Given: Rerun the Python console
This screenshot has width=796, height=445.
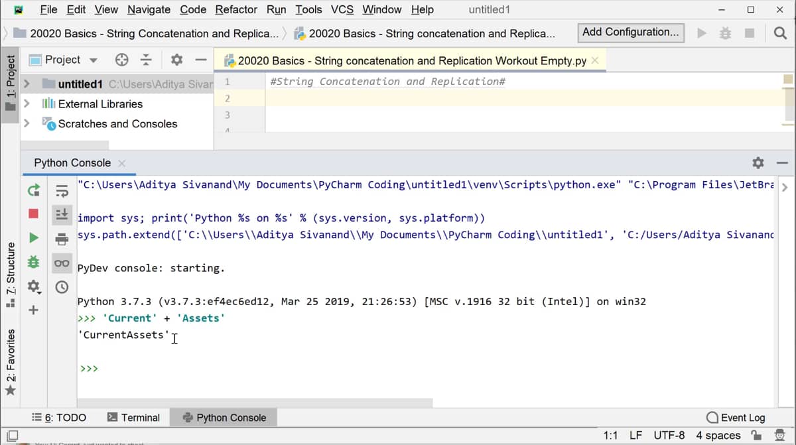Looking at the screenshot, I should click(x=33, y=191).
